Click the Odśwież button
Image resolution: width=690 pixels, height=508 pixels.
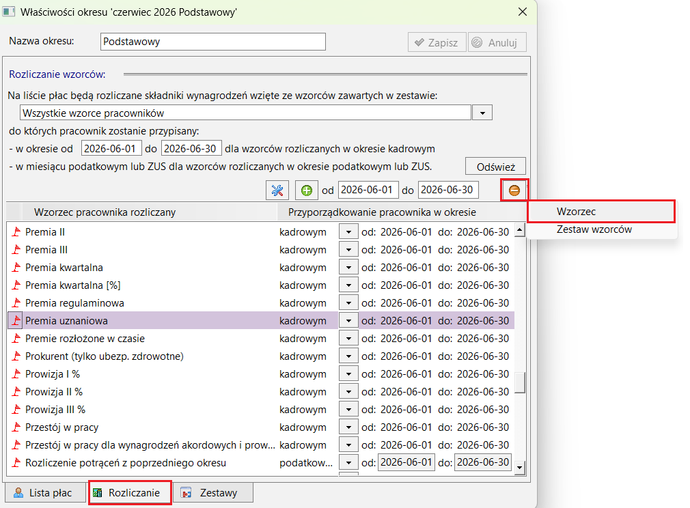pos(495,167)
